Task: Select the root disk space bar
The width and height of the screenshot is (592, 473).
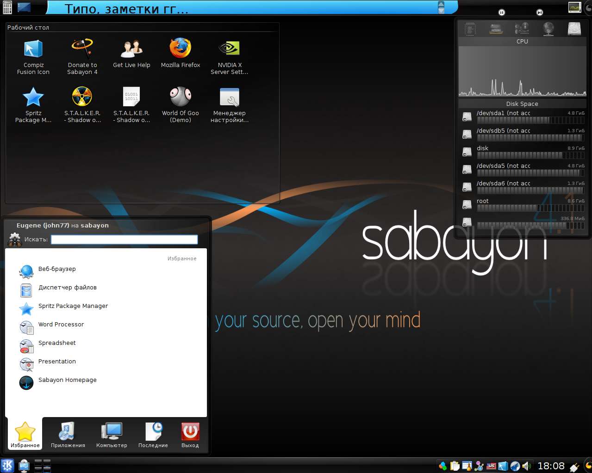Action: (x=531, y=208)
